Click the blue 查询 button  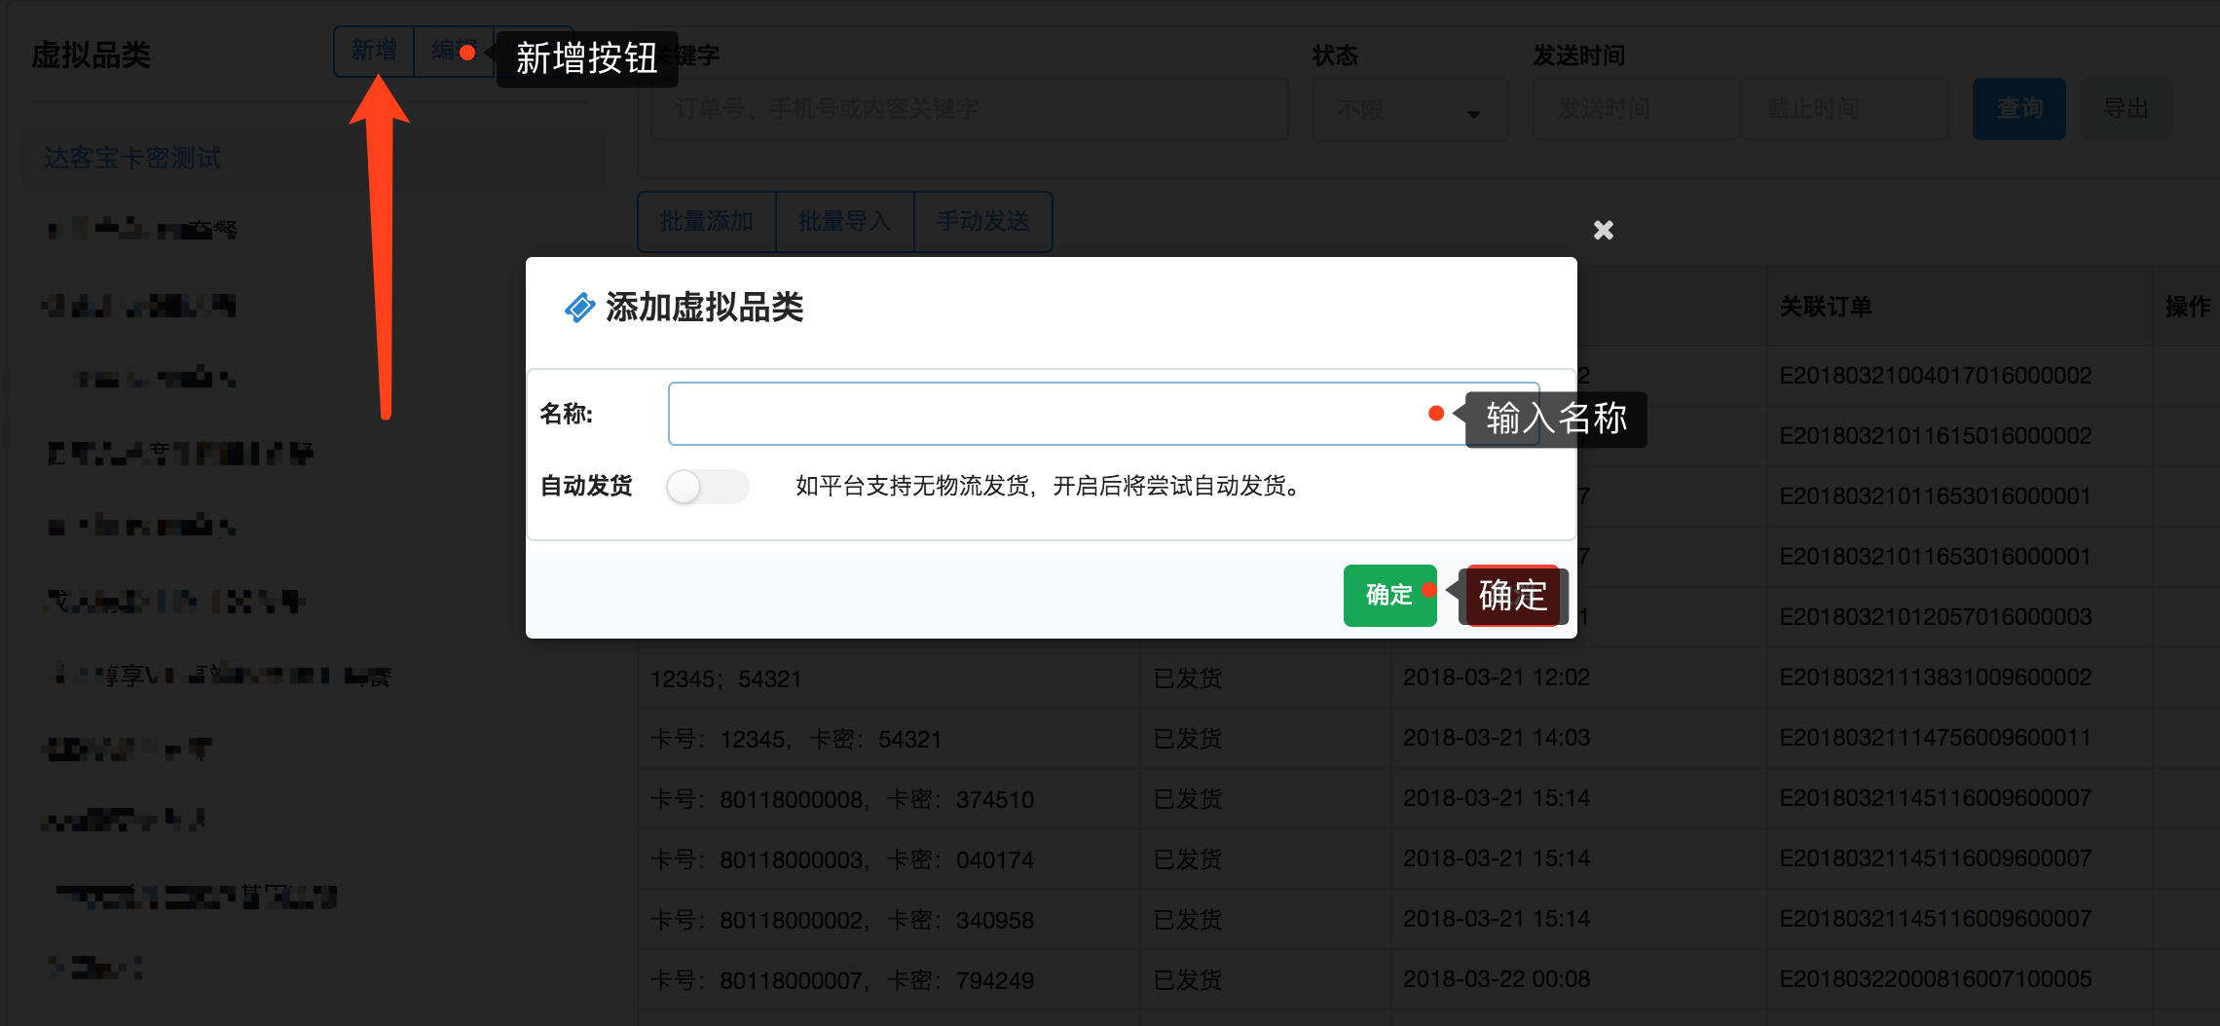[2019, 109]
